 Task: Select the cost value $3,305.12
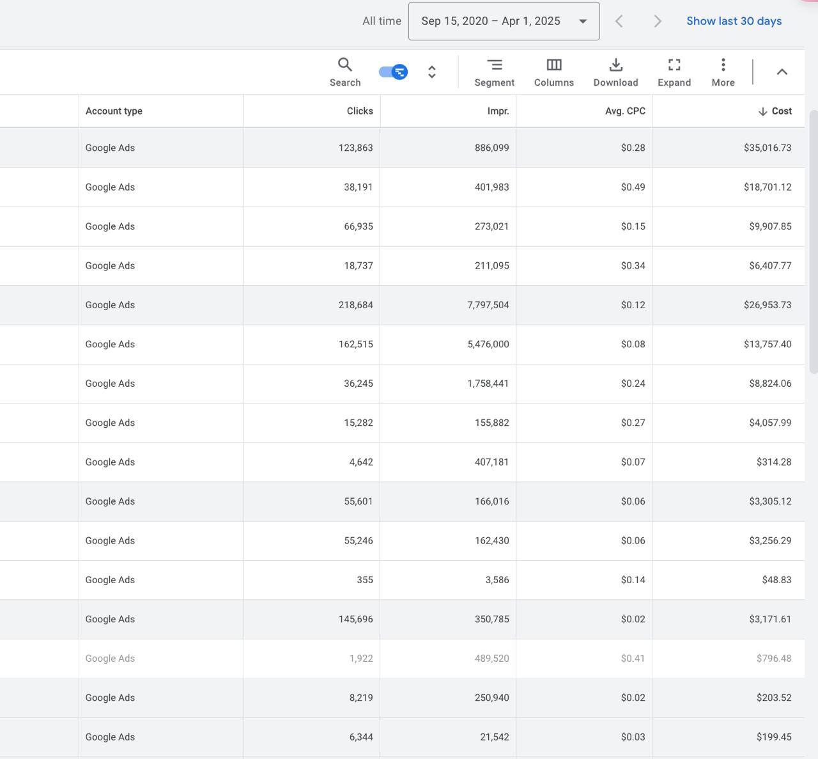[770, 501]
